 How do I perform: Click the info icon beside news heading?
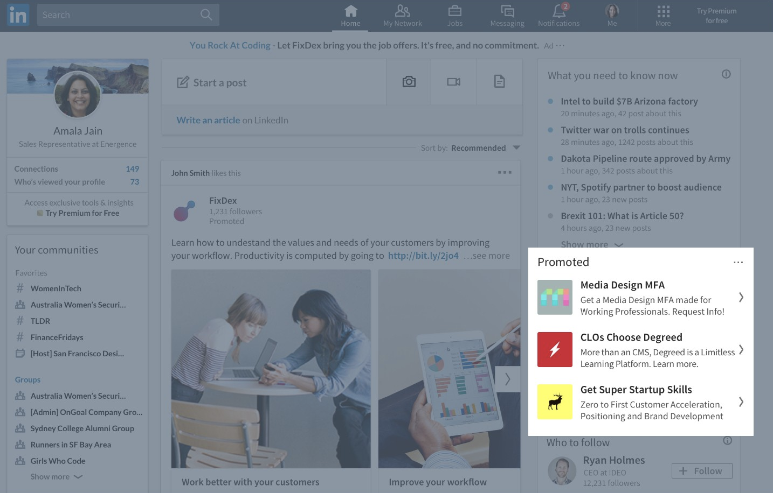(726, 74)
